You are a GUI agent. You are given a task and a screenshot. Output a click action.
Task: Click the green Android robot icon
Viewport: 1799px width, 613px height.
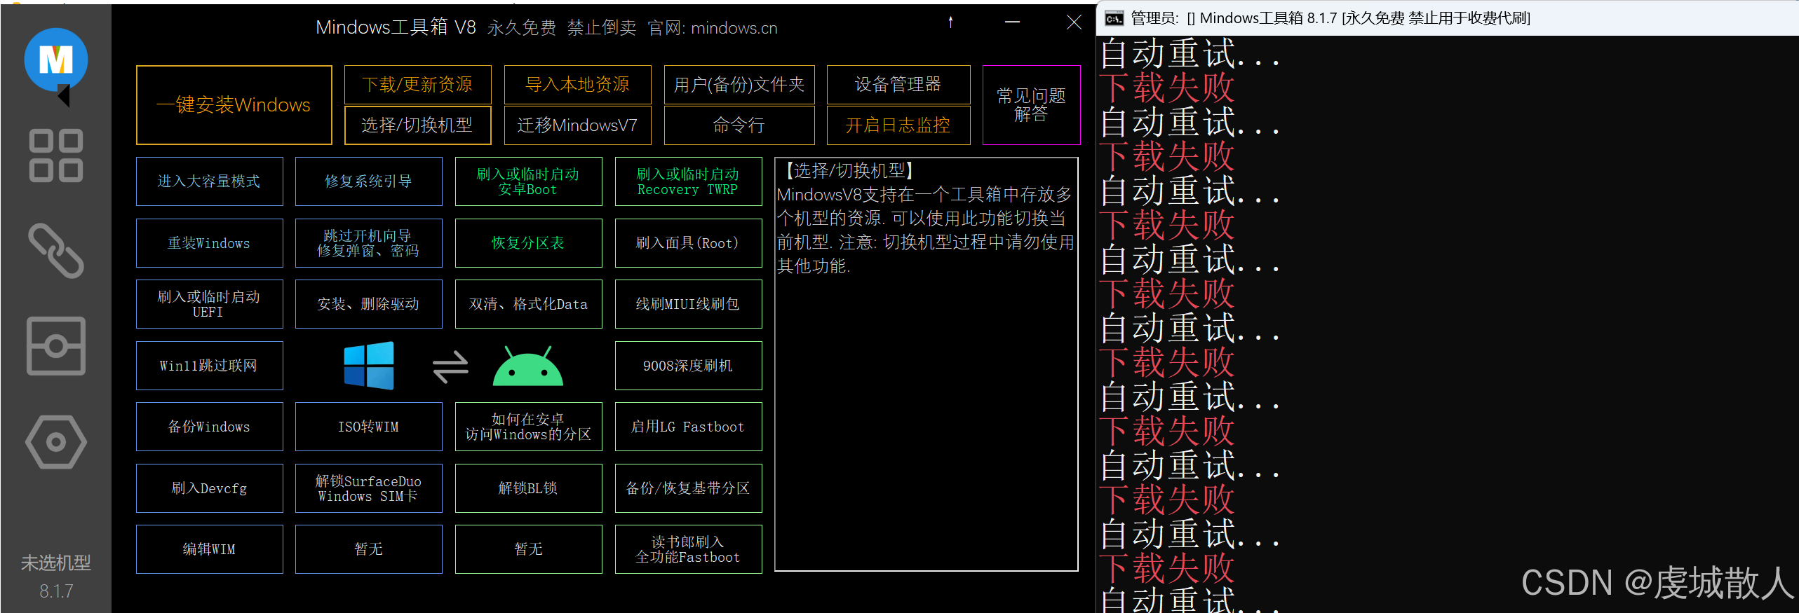[528, 366]
